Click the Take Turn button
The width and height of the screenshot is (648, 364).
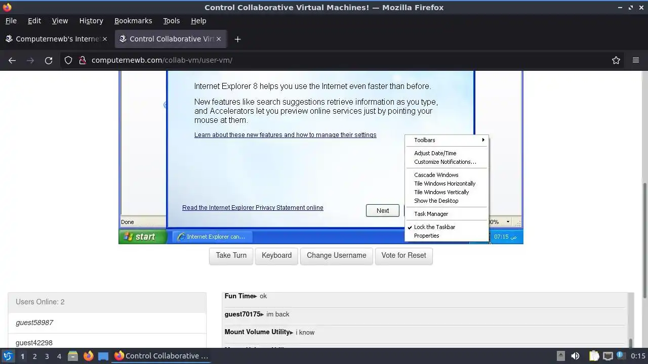[231, 255]
